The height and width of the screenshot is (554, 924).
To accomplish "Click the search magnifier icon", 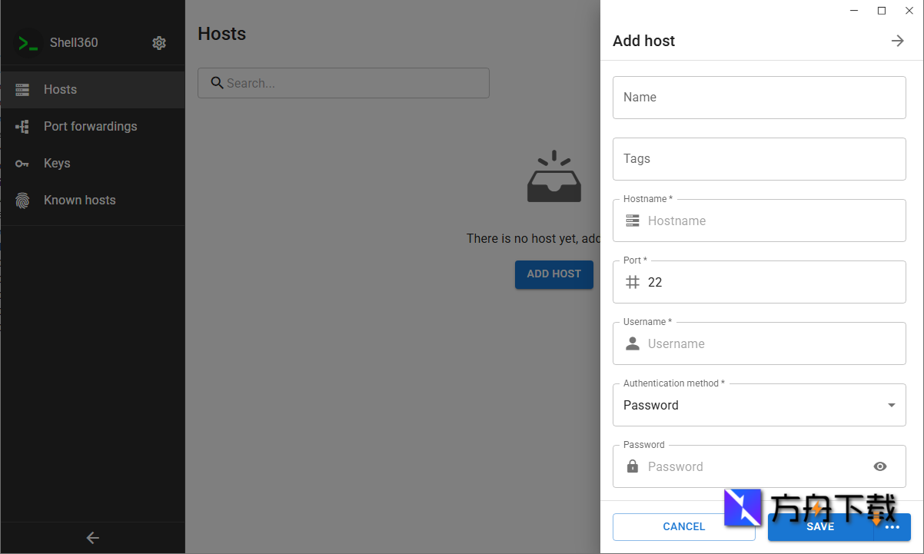I will pyautogui.click(x=217, y=83).
